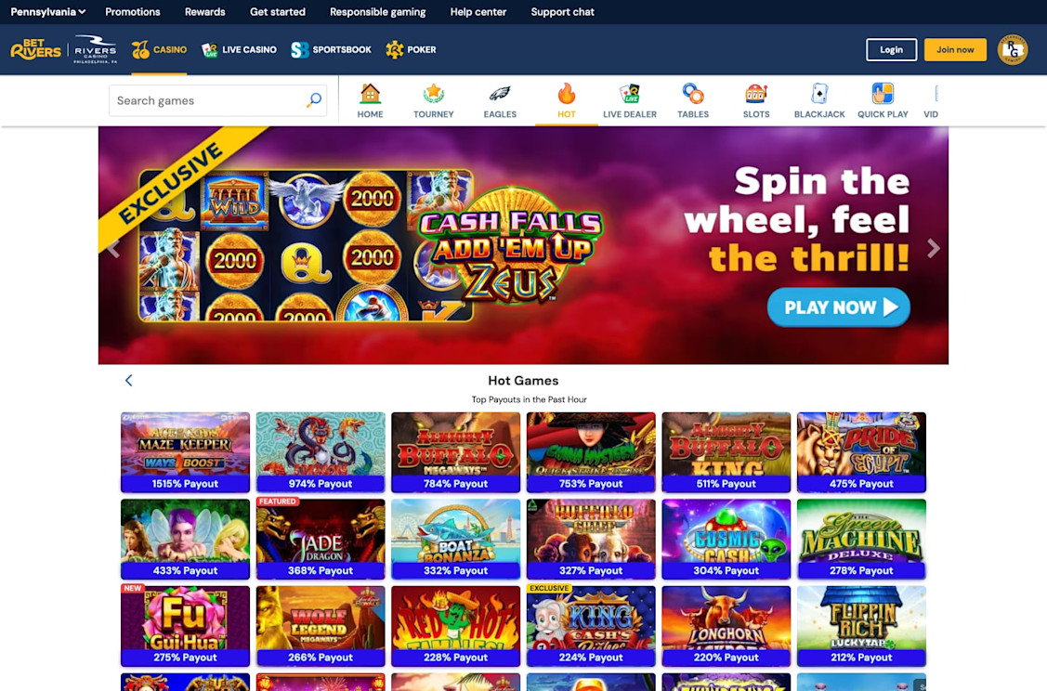The height and width of the screenshot is (691, 1047).
Task: Click the search magnifier icon
Action: tap(314, 100)
